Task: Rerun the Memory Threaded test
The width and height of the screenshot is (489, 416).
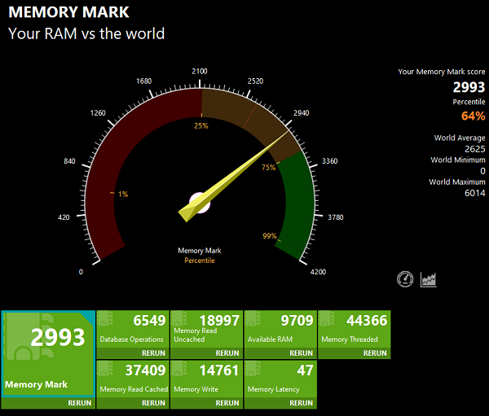Action: [375, 353]
